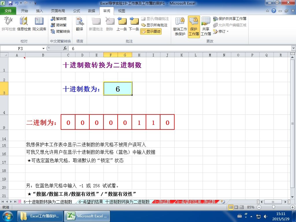
Task: Click the Select All corner button
Action: pyautogui.click(x=4, y=55)
